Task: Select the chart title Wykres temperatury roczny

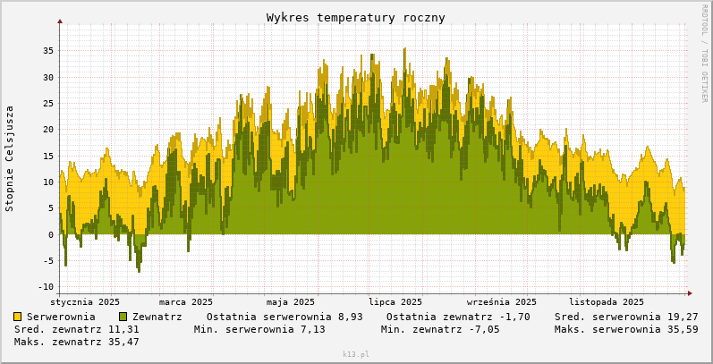Action: [355, 18]
